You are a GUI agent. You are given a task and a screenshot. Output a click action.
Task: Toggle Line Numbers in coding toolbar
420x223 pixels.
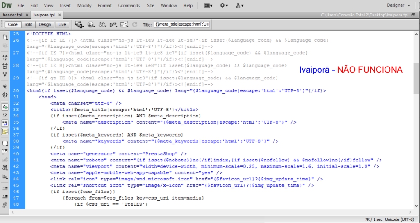pyautogui.click(x=4, y=107)
